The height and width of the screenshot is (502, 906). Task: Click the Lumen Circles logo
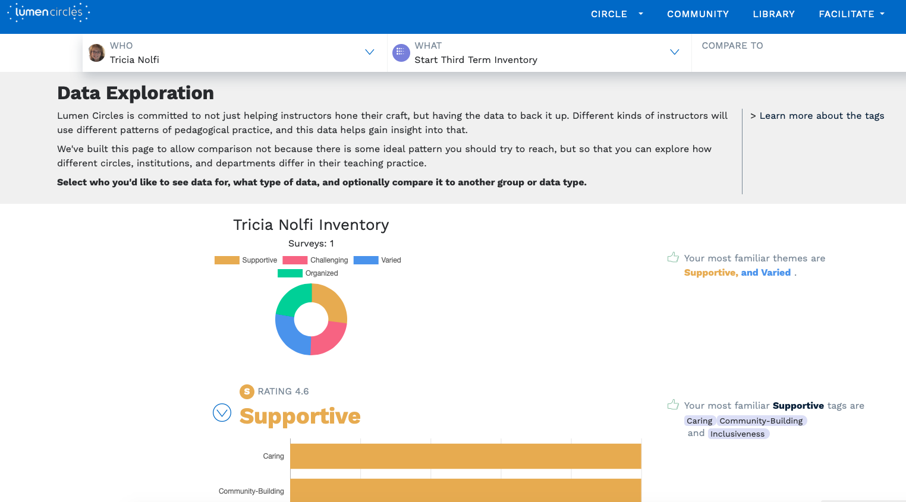[48, 12]
